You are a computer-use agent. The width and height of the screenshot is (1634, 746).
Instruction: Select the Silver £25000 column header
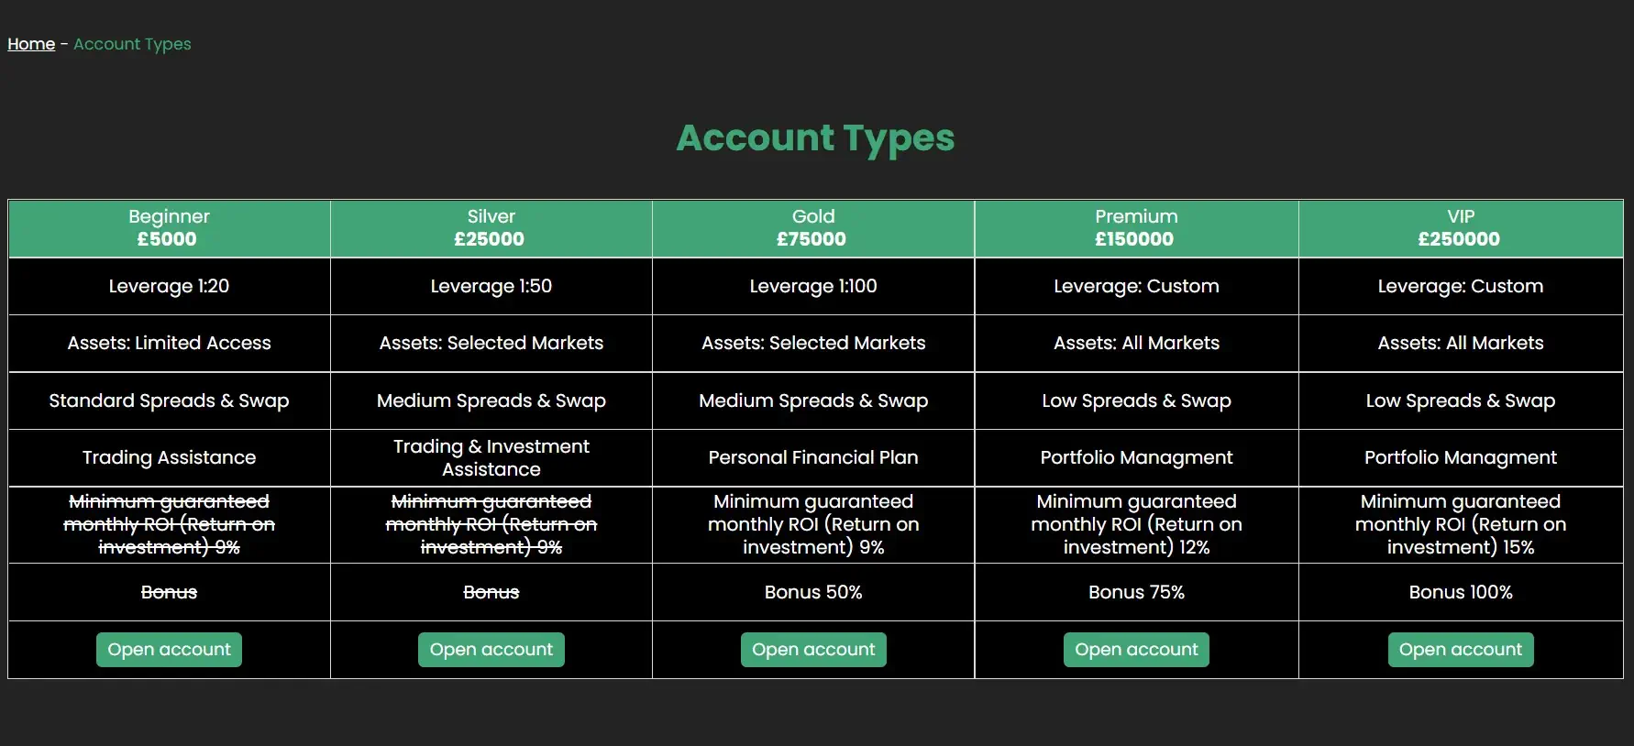point(491,228)
